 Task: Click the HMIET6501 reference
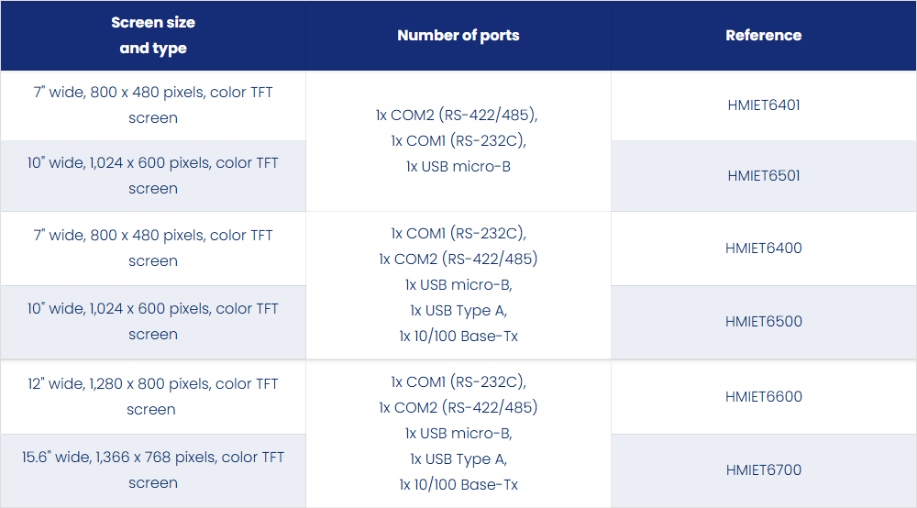pos(763,175)
